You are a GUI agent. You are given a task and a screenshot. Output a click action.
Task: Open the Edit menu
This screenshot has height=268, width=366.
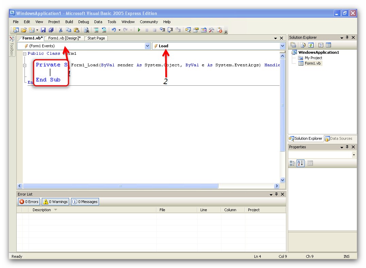(x=27, y=22)
